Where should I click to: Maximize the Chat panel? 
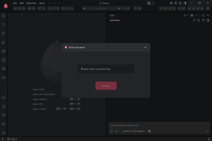pyautogui.click(x=203, y=15)
